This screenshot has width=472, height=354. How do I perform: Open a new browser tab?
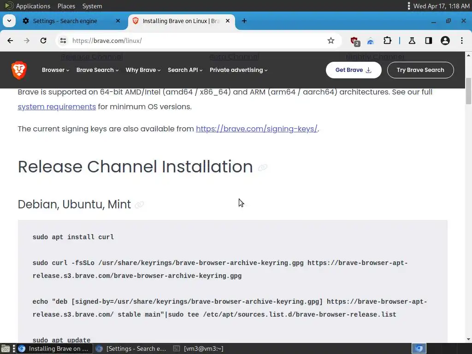click(x=244, y=21)
